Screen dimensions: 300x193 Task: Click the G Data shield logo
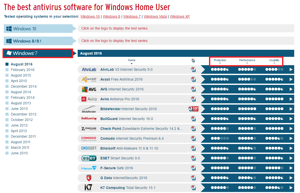coord(89,178)
